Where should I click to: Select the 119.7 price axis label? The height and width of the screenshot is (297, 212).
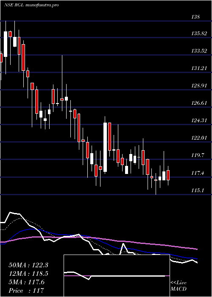(x=198, y=155)
